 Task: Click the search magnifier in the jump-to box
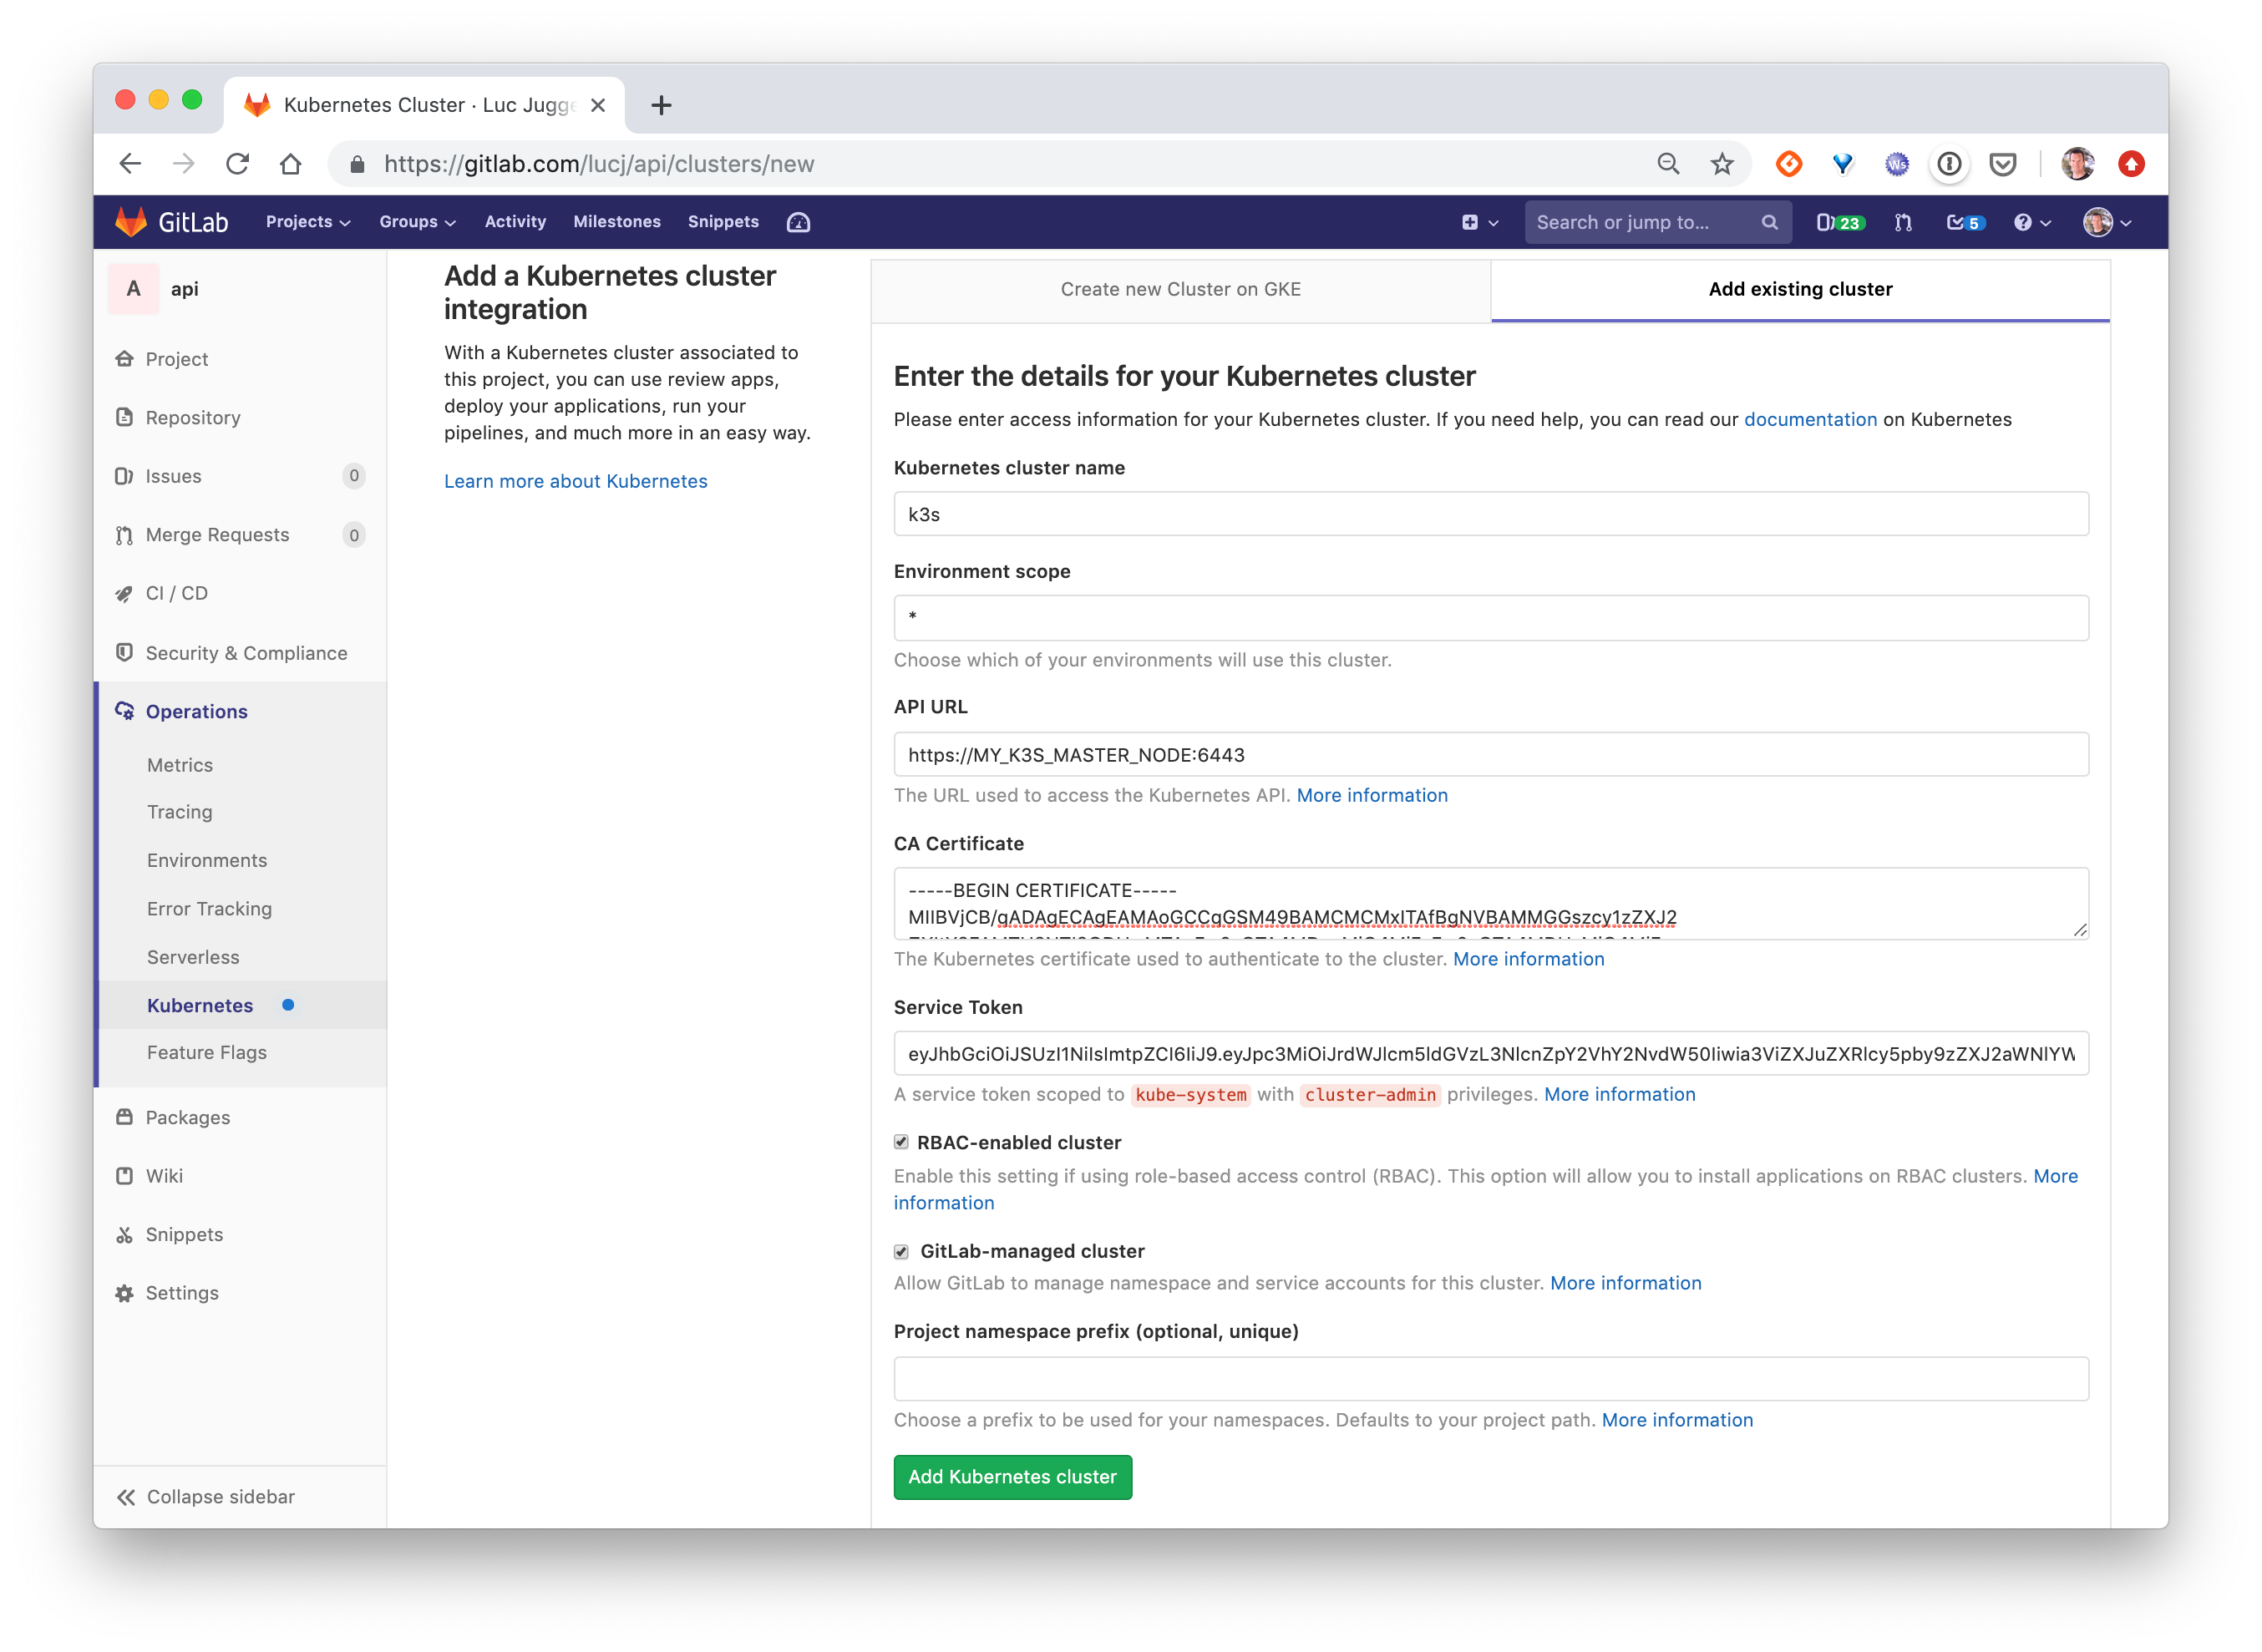pos(1769,222)
